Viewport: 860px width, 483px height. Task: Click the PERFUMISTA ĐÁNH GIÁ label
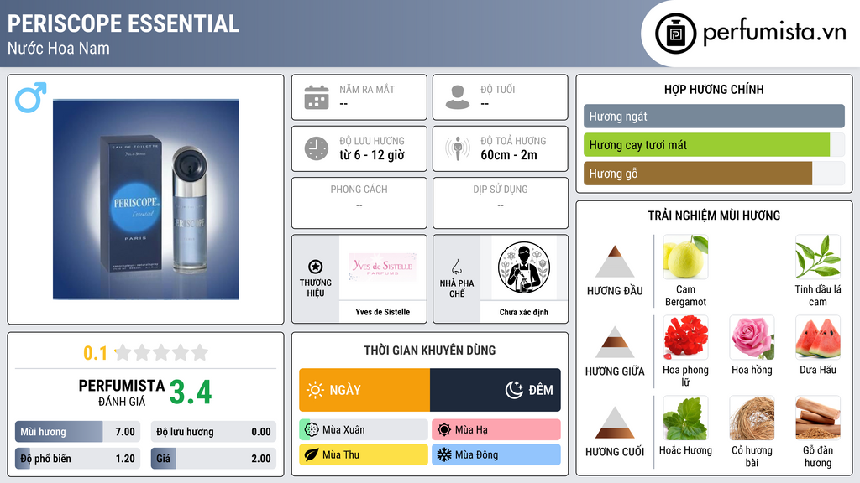tap(121, 392)
